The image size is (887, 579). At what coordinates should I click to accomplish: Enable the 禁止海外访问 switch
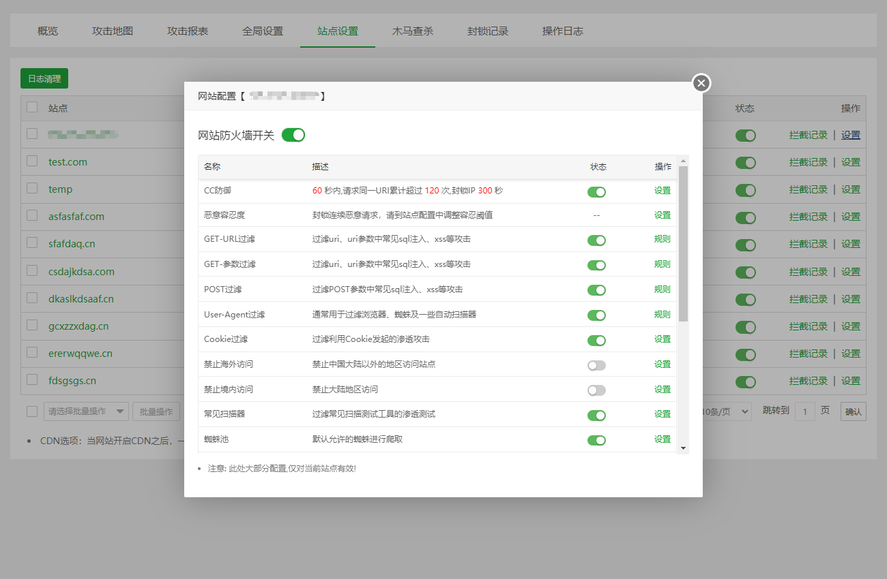tap(596, 365)
